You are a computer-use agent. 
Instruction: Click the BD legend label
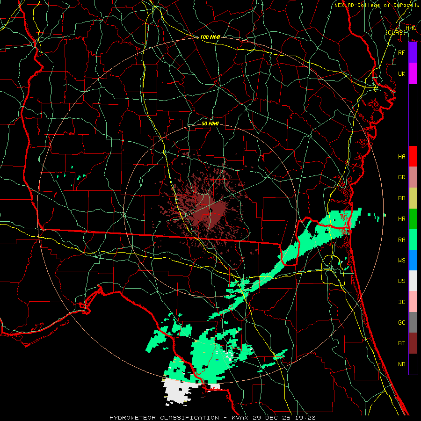pyautogui.click(x=401, y=198)
